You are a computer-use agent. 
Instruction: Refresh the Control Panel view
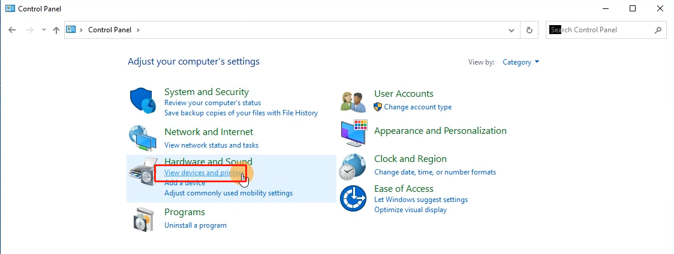click(529, 30)
